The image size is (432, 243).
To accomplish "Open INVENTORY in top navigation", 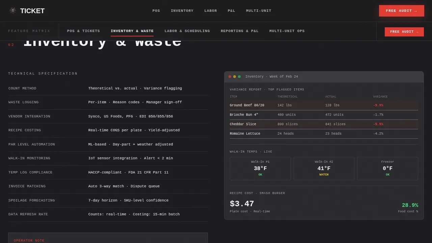I will coord(182,11).
